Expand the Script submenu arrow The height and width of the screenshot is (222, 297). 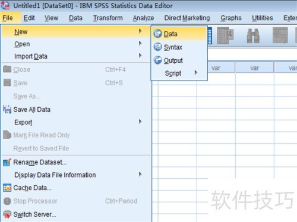point(196,73)
